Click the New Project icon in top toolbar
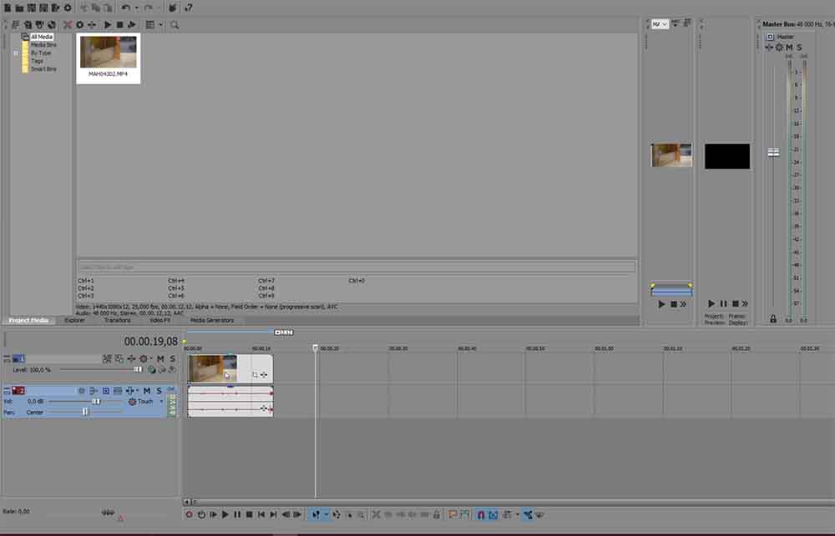The width and height of the screenshot is (835, 536). pyautogui.click(x=8, y=8)
